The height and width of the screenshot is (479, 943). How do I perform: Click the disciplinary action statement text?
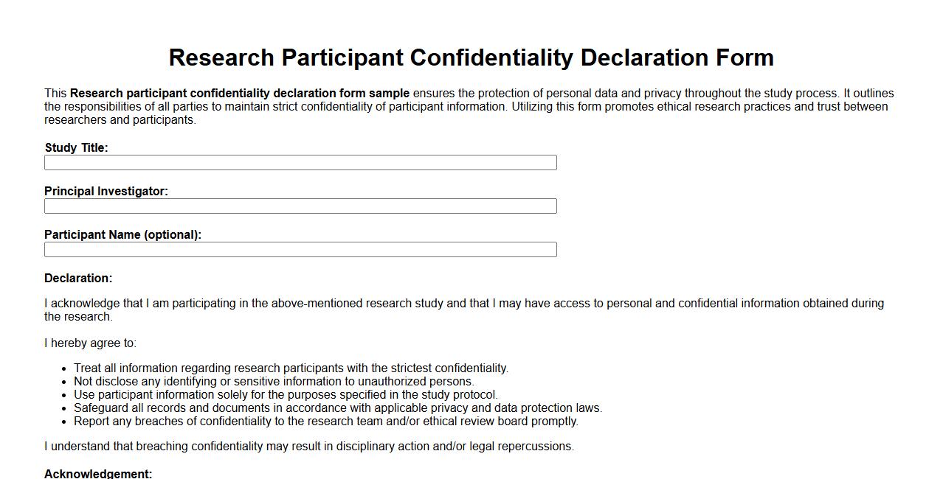click(309, 446)
